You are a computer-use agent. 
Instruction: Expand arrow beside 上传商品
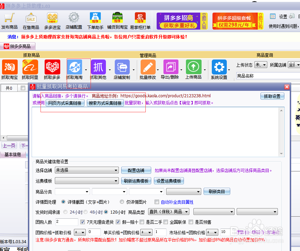coord(205,70)
